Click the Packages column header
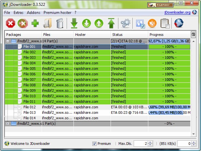The height and width of the screenshot is (151, 201). point(23,35)
